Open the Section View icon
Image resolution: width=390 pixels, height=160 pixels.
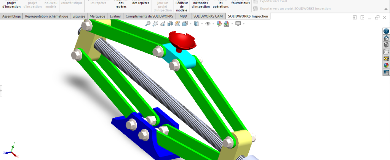[170, 24]
